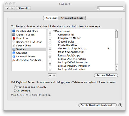Viewport: 129px width, 116px height.
Task: Open help with the question mark button
Action: click(x=120, y=105)
